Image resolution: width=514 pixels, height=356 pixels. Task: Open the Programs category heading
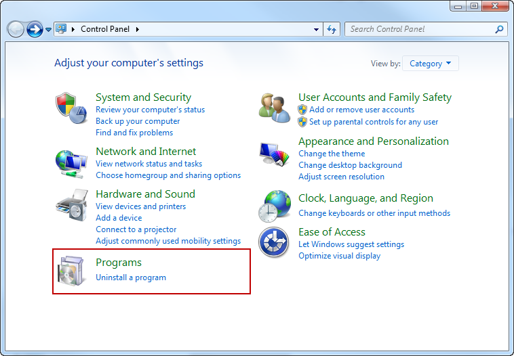coord(119,263)
